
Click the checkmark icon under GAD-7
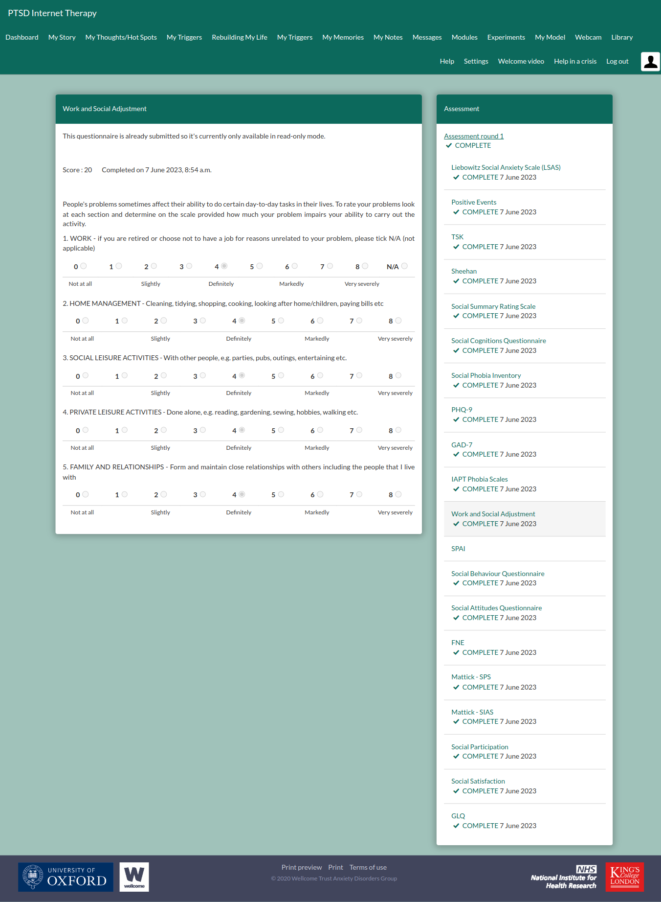456,455
